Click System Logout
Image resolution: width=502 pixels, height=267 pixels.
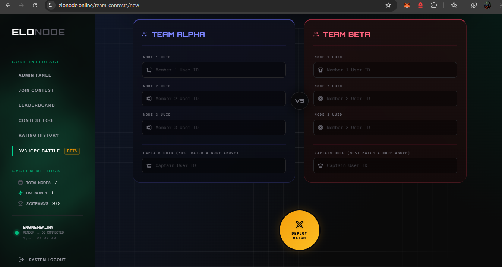click(x=47, y=260)
